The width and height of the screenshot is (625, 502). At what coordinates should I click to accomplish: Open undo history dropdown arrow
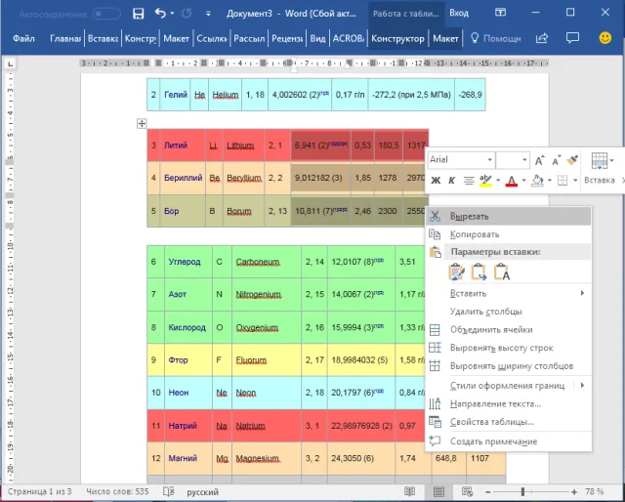click(172, 14)
